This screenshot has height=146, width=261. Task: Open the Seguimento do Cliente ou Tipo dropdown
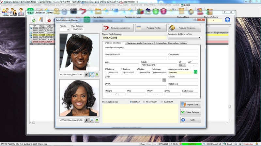(x=199, y=38)
